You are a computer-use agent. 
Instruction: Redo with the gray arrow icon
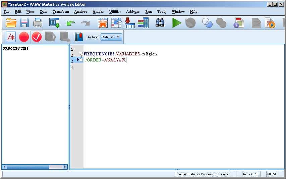[85, 23]
